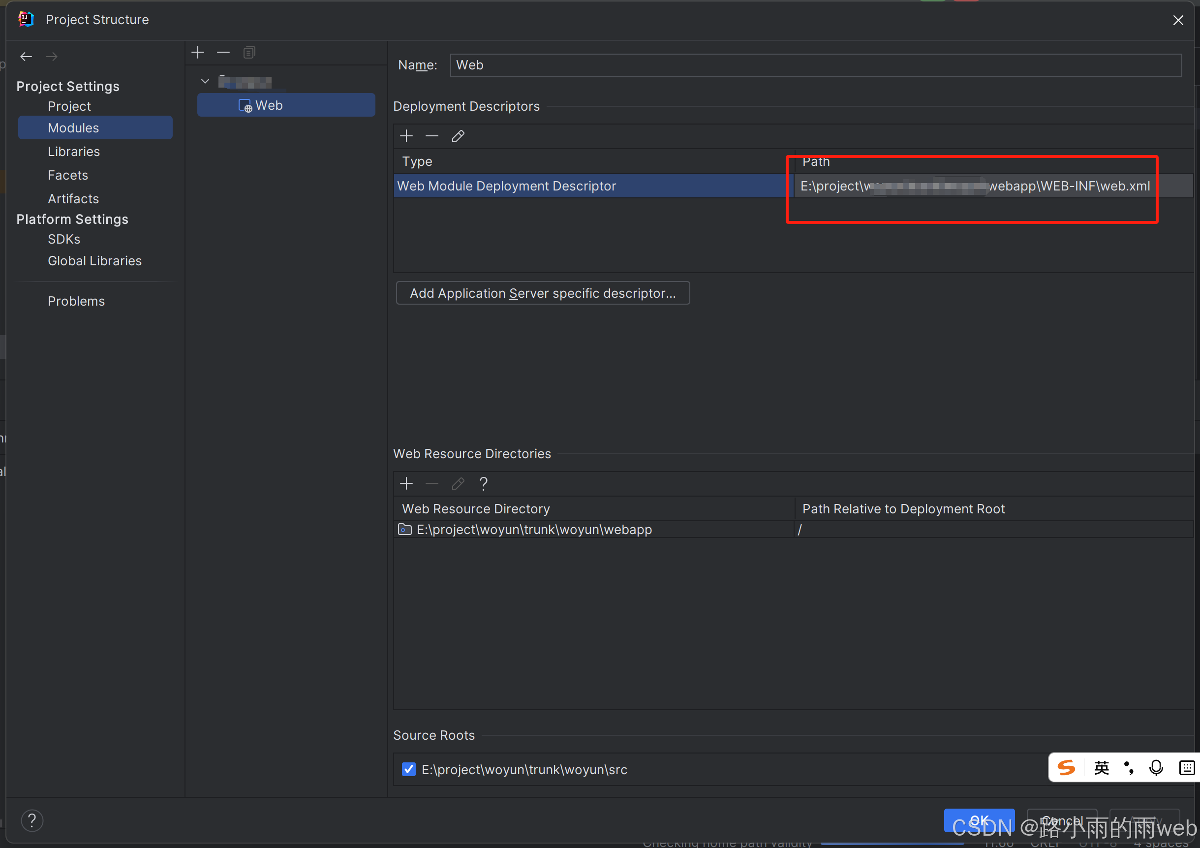
Task: Select the webapp web resource directory row
Action: pos(534,530)
